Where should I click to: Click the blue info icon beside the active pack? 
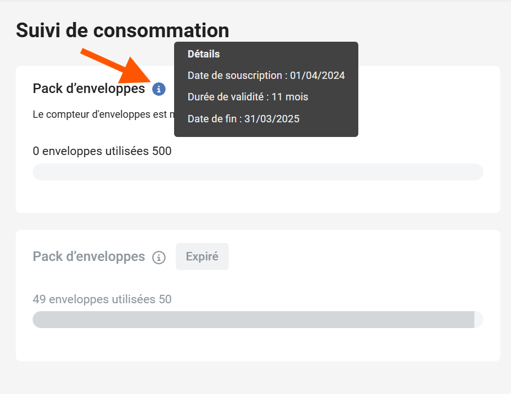(x=159, y=89)
